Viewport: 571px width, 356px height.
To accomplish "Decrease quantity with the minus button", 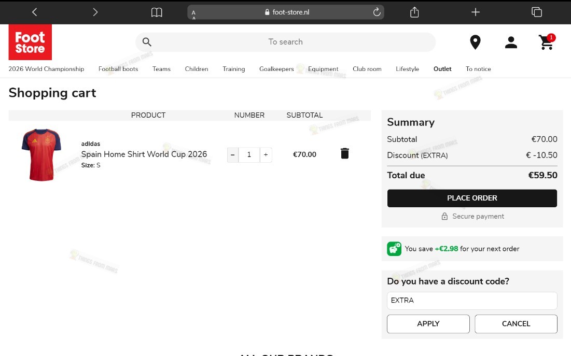I will coord(233,155).
